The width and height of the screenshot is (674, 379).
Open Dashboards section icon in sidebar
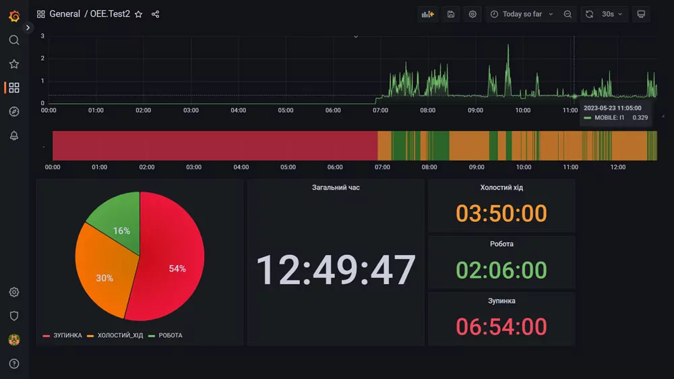click(x=14, y=88)
